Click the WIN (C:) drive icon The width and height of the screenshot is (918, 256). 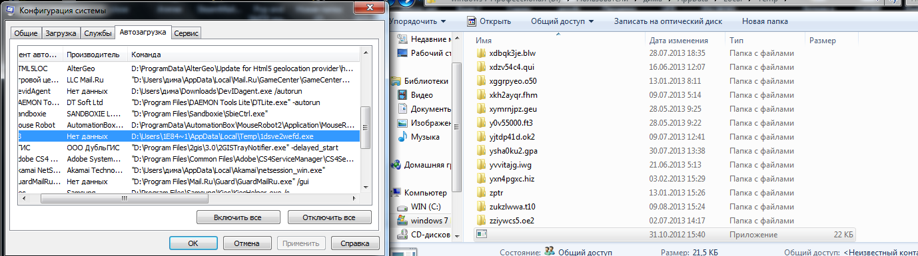coord(402,206)
